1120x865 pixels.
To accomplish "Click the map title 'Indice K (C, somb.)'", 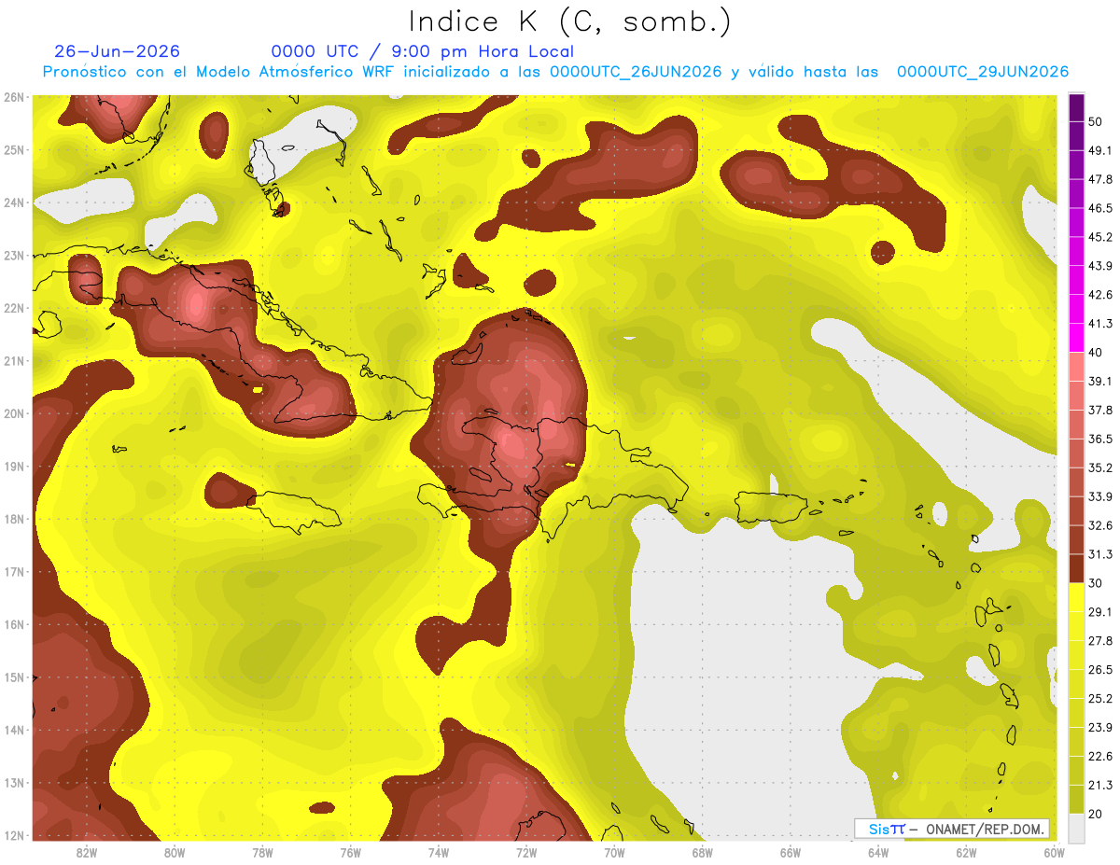I will pos(570,21).
